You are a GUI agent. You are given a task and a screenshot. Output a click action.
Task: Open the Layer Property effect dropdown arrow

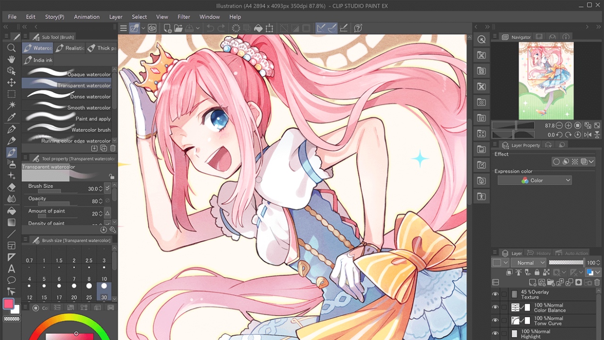pyautogui.click(x=591, y=161)
